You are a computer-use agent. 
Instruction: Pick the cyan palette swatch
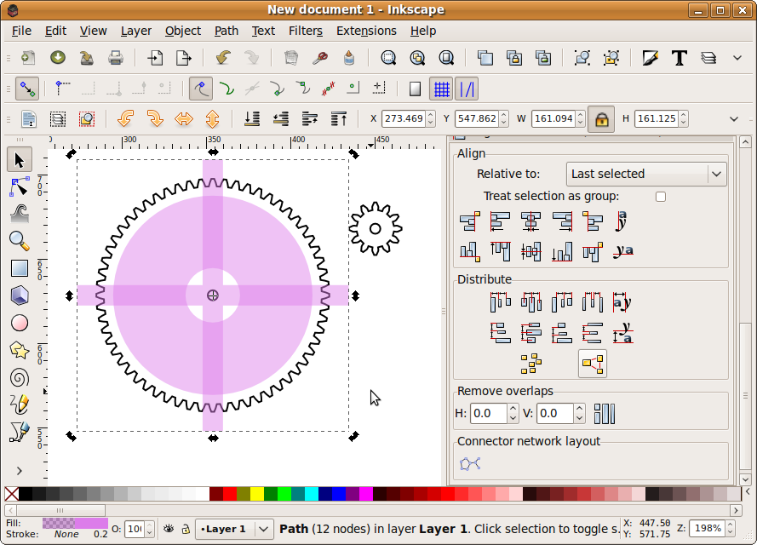312,494
